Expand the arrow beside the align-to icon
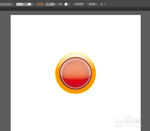This screenshot has height=131, width=150. [105, 4]
